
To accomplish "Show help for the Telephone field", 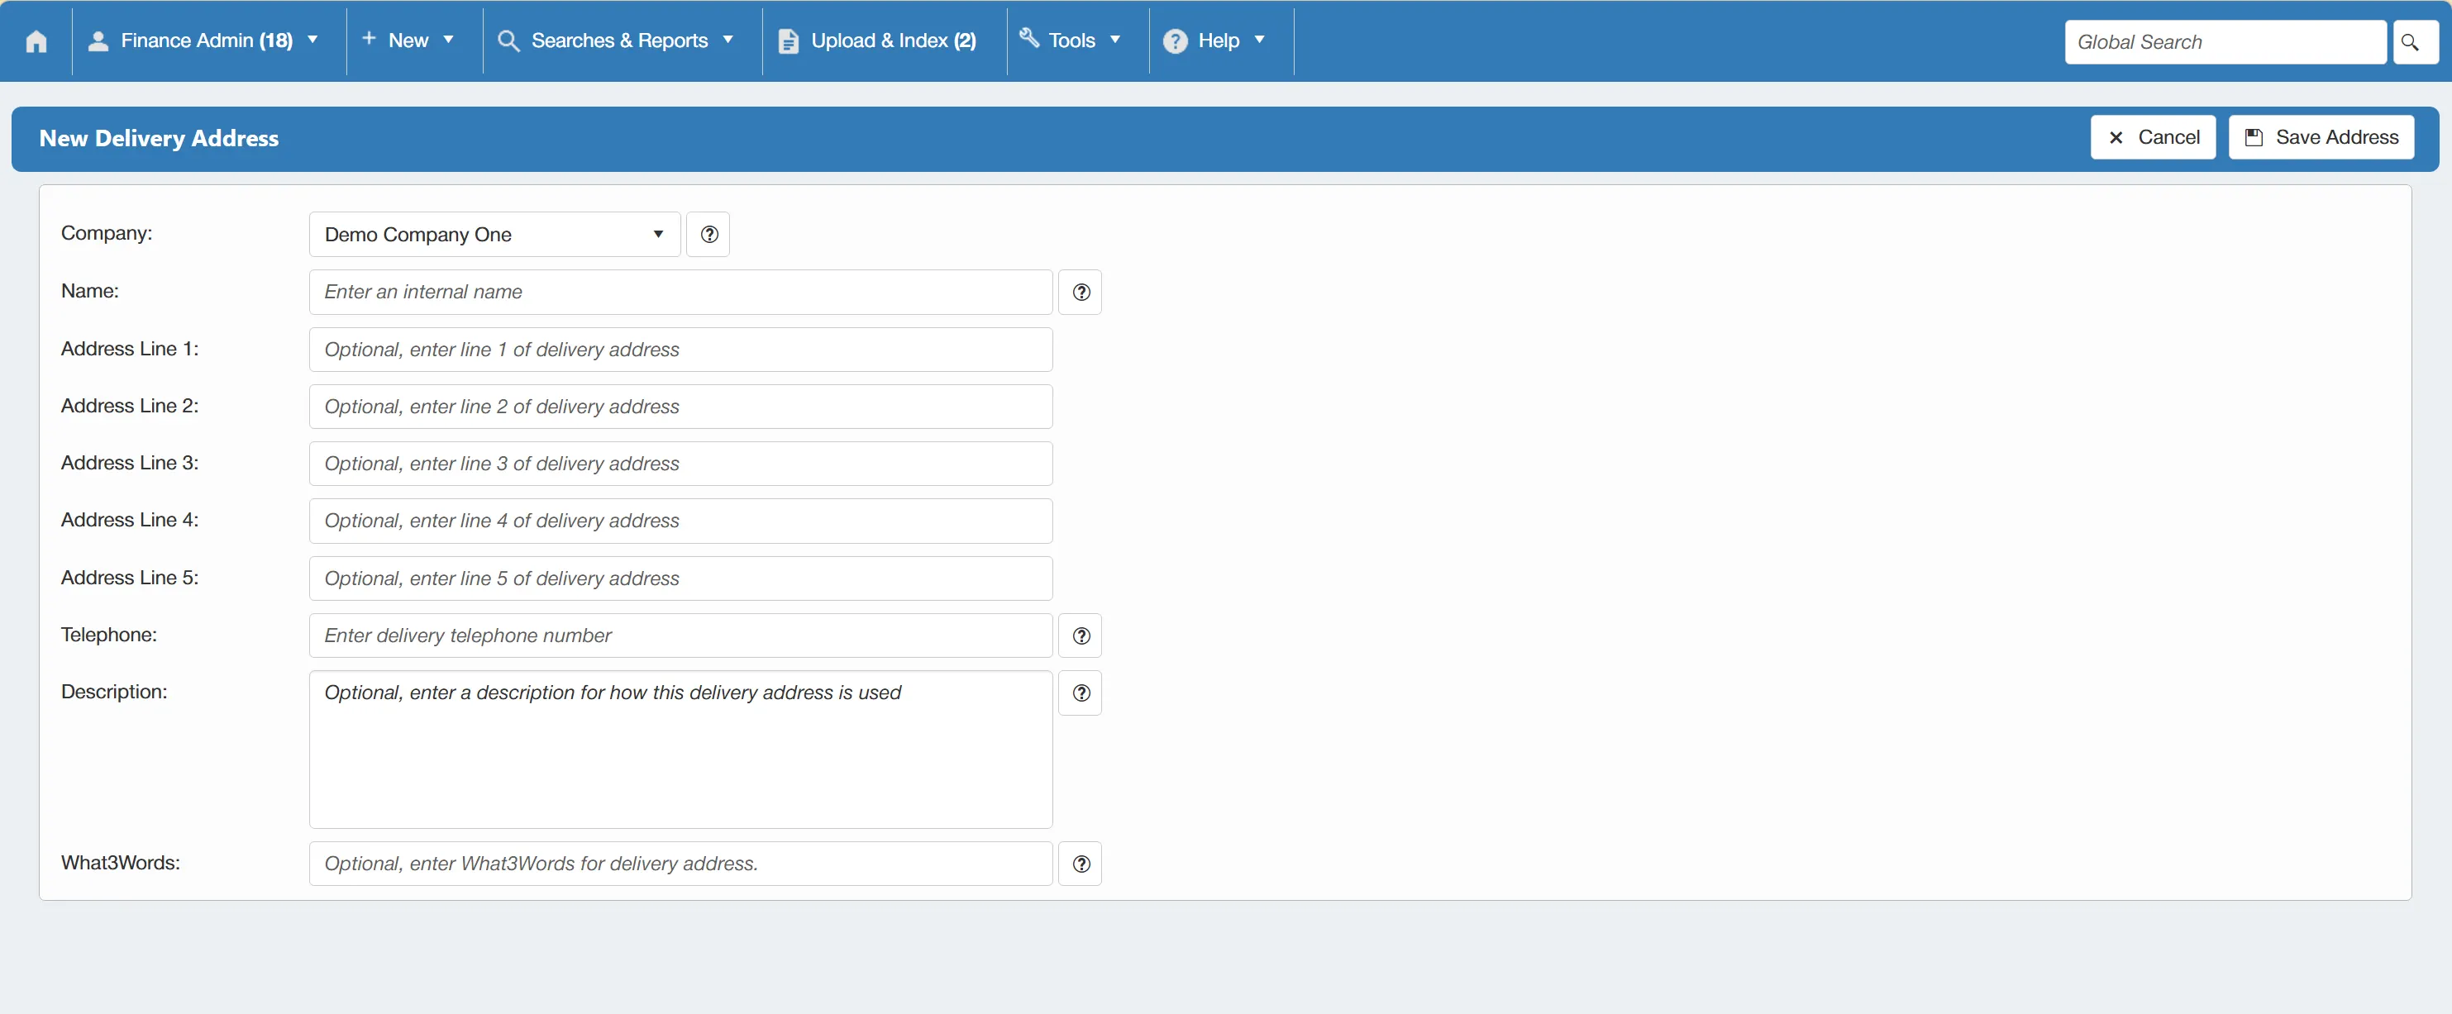I will 1081,636.
